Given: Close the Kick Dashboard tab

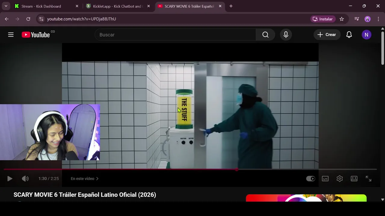Looking at the screenshot, I should 77,6.
